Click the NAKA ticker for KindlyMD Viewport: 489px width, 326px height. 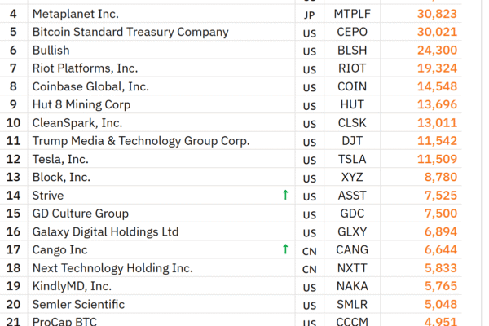point(352,286)
